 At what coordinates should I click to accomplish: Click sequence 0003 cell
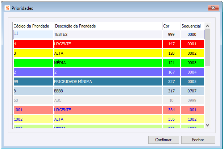(x=192, y=63)
